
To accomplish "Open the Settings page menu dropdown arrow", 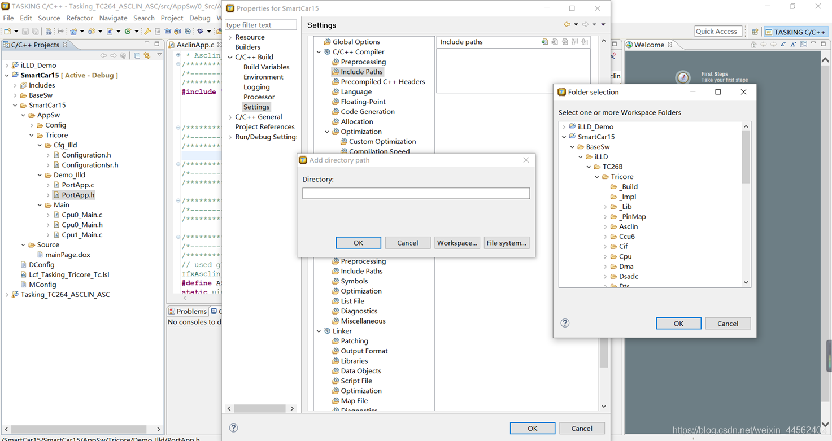I will 603,24.
